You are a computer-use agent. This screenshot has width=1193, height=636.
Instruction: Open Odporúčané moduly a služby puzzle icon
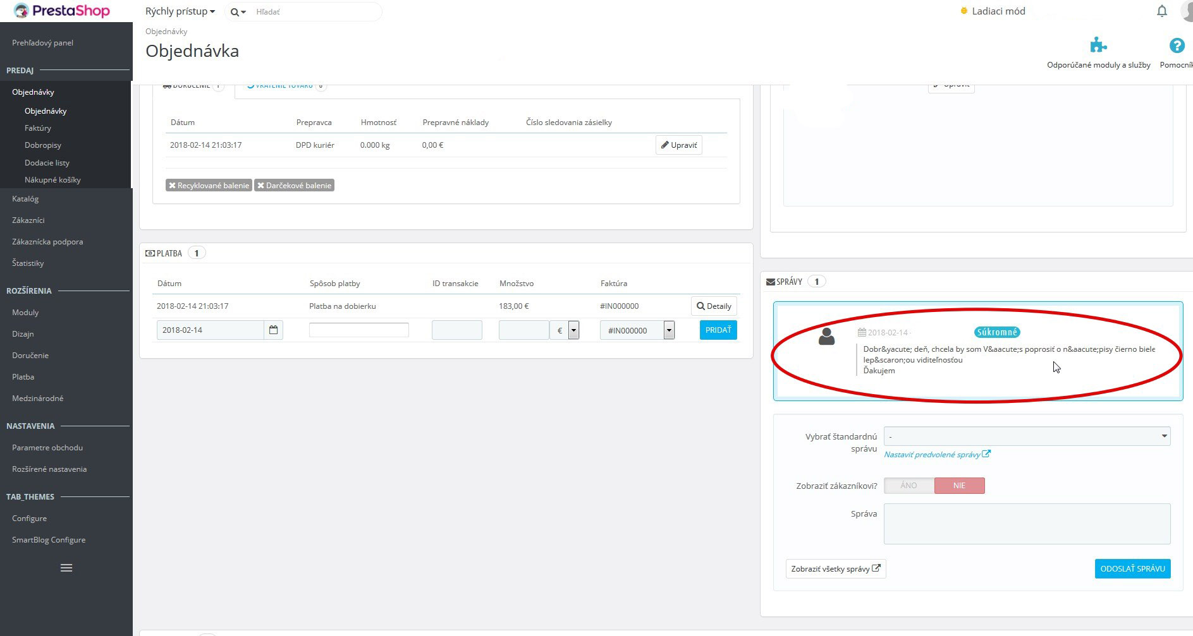pyautogui.click(x=1099, y=45)
